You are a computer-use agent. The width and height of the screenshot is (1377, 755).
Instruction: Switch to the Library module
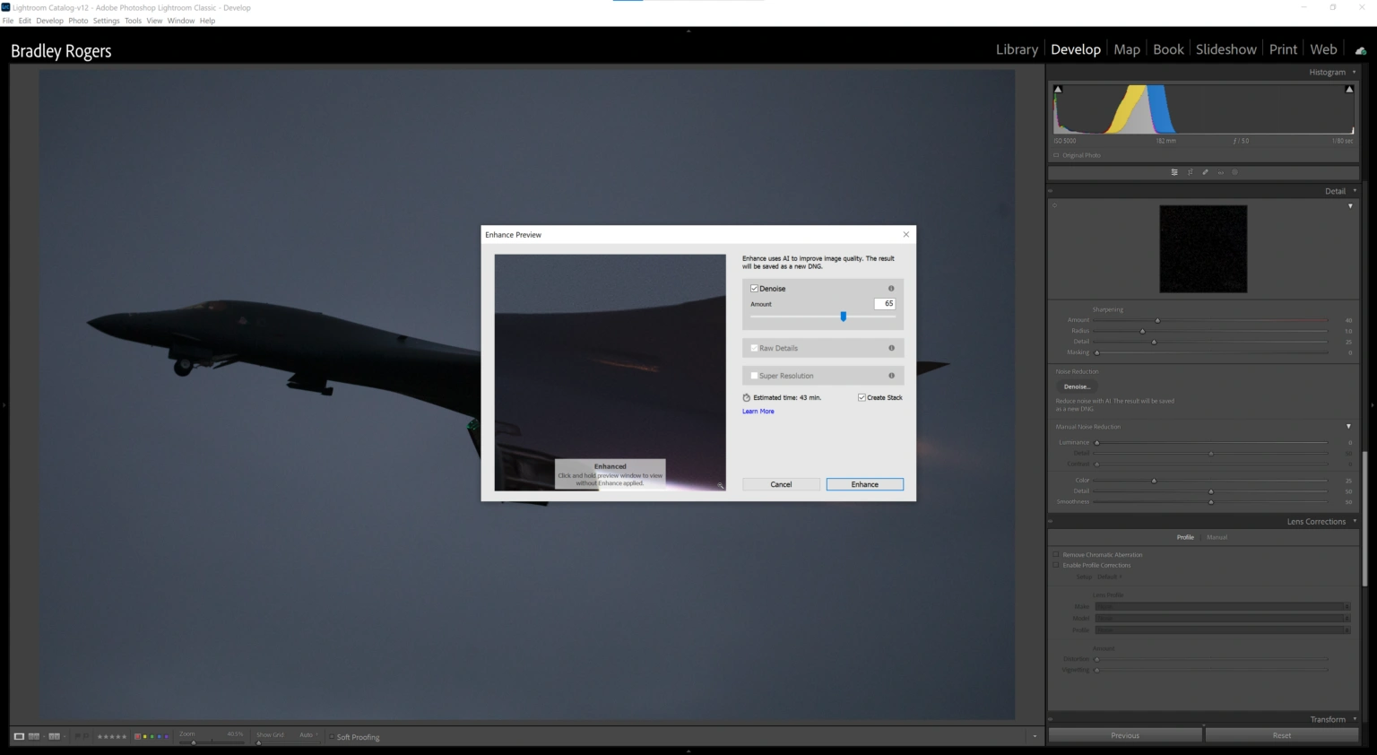[x=1017, y=49]
